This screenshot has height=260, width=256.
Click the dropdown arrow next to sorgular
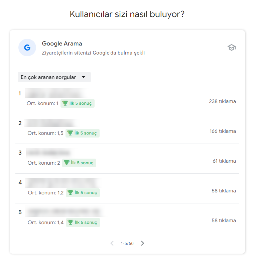84,77
